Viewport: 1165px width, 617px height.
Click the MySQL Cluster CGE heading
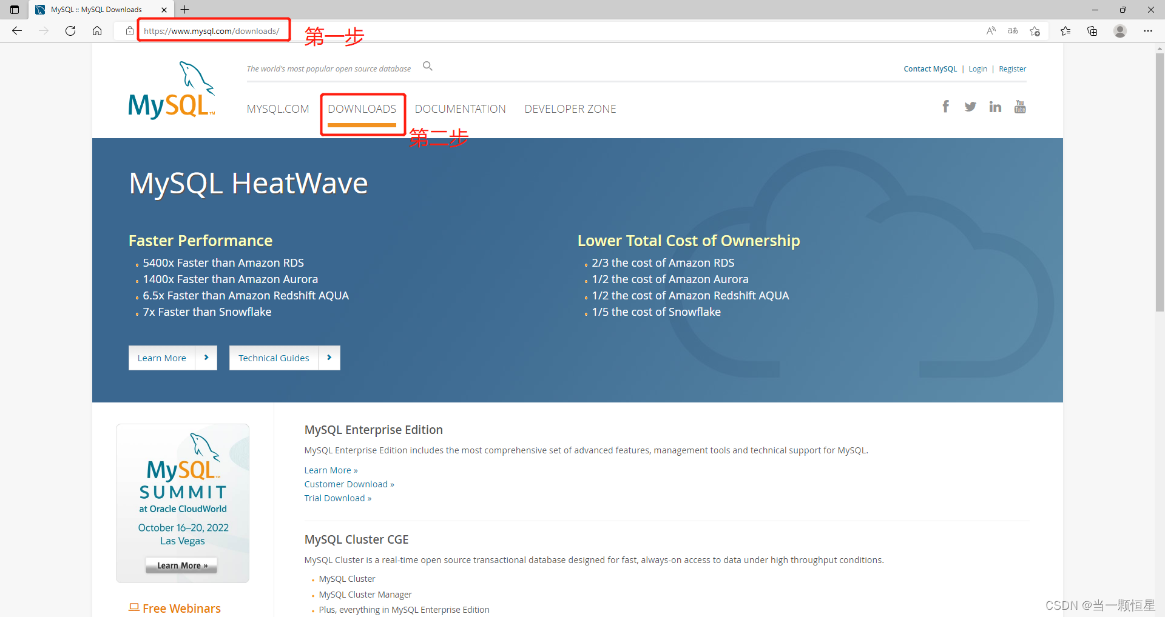point(357,539)
